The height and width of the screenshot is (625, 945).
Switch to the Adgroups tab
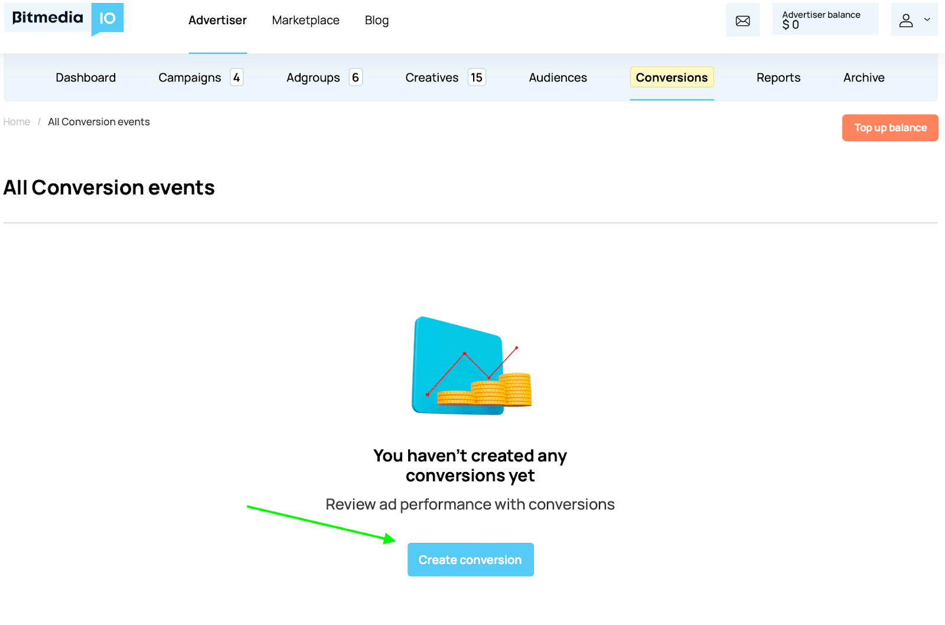(x=313, y=77)
